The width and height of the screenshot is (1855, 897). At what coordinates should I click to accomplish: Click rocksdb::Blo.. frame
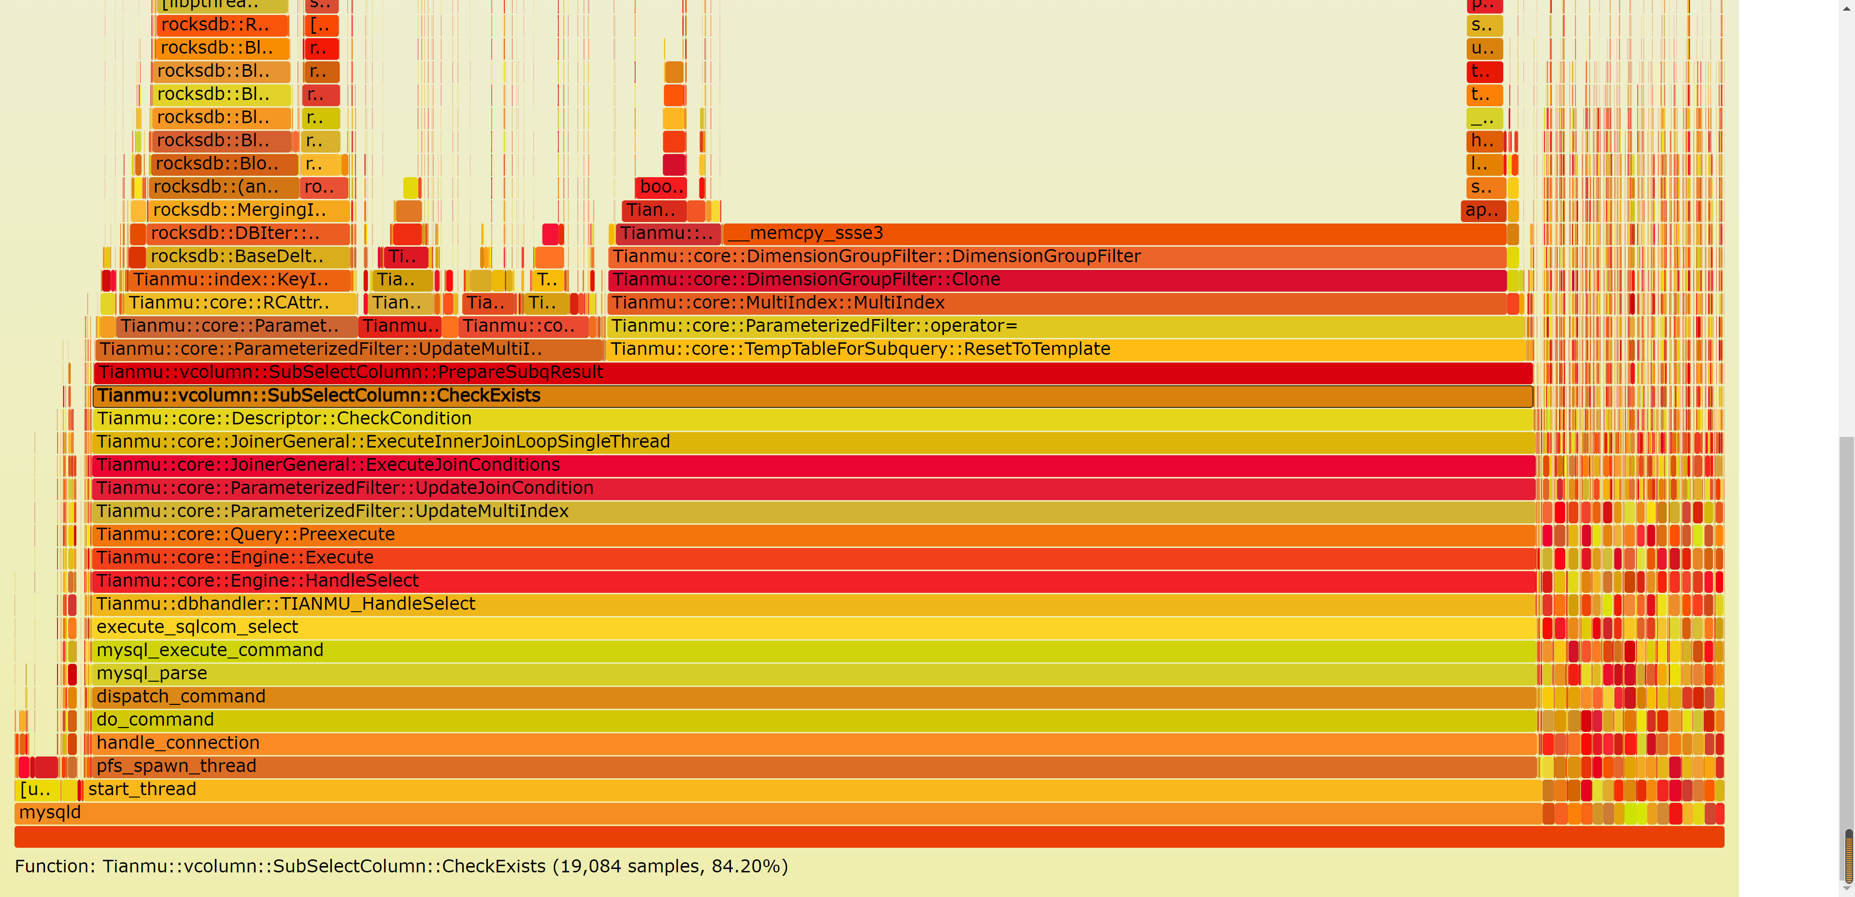224,164
